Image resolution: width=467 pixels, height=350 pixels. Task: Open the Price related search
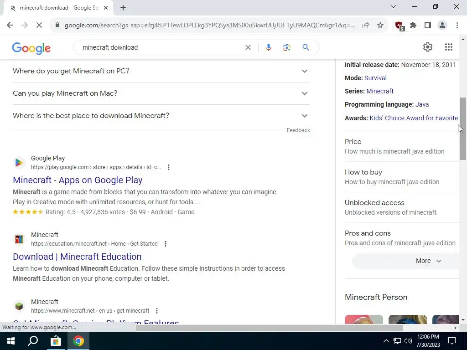click(402, 146)
